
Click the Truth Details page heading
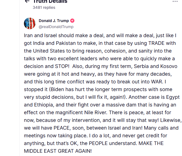point(50,1)
